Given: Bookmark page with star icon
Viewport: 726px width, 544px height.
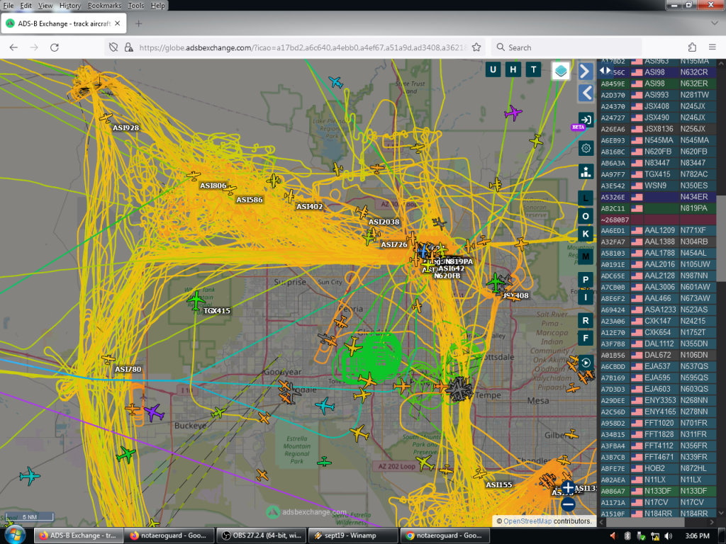Looking at the screenshot, I should [x=476, y=47].
